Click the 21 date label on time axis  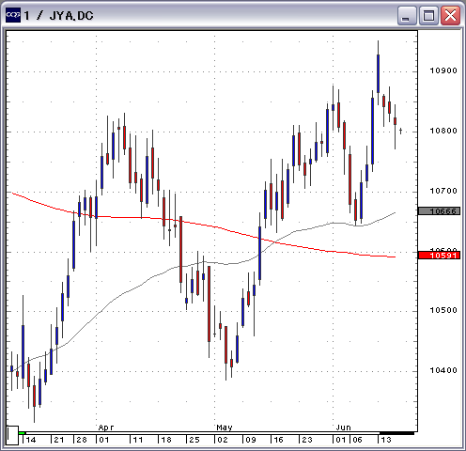click(59, 440)
